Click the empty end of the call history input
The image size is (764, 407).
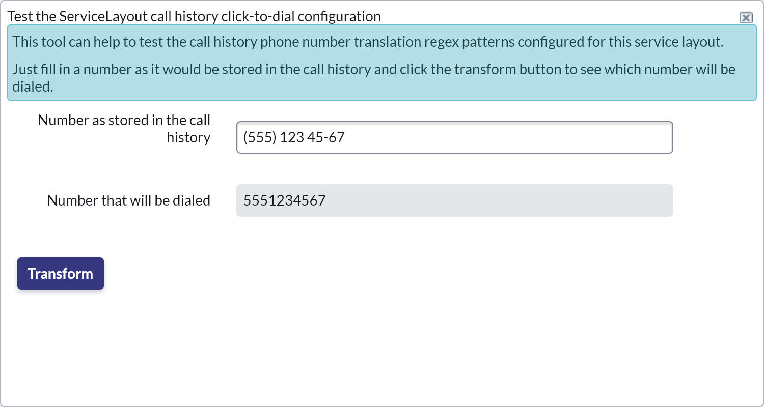pos(560,137)
